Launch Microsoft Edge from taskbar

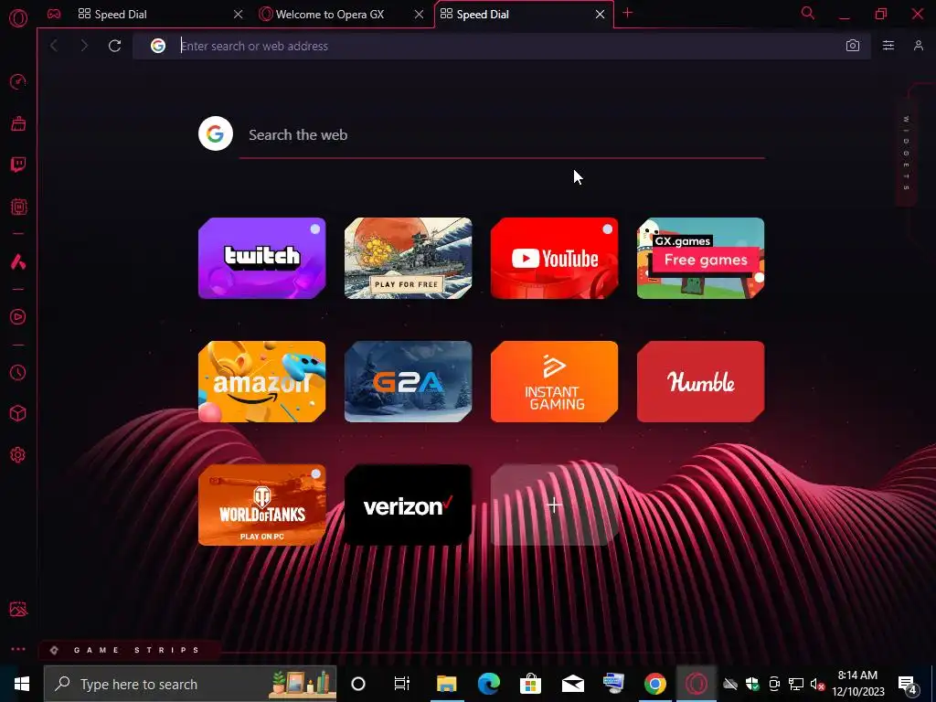click(x=488, y=684)
